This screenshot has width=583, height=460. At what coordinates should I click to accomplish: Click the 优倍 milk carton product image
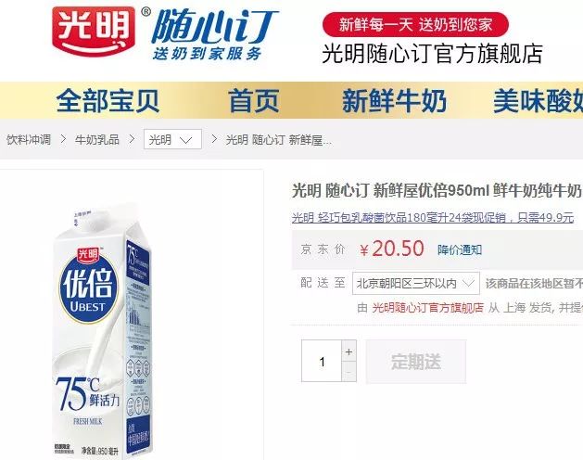coord(102,331)
